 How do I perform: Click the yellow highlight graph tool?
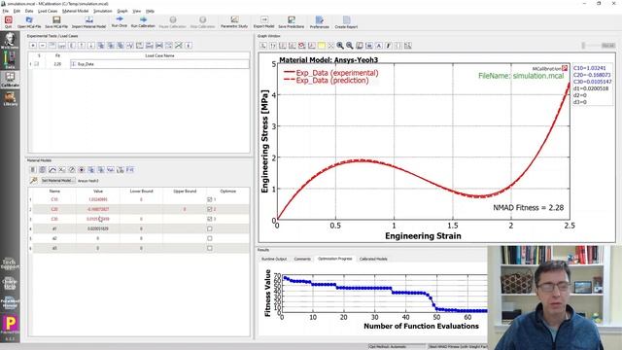(321, 46)
